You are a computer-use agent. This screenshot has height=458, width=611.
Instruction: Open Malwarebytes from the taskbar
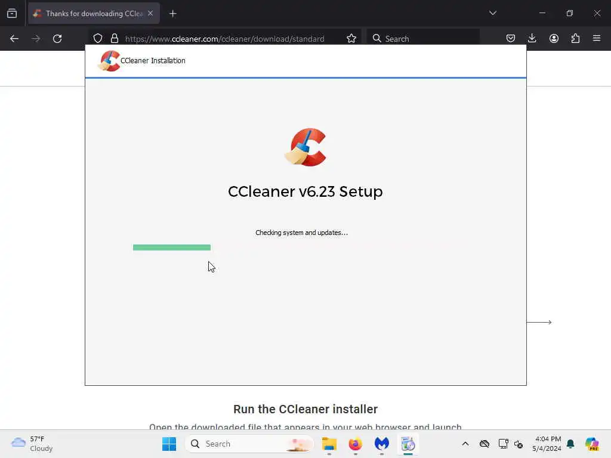(x=382, y=444)
